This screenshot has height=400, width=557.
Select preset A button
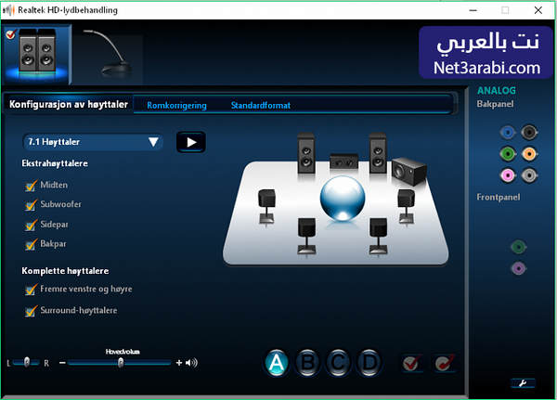(277, 363)
